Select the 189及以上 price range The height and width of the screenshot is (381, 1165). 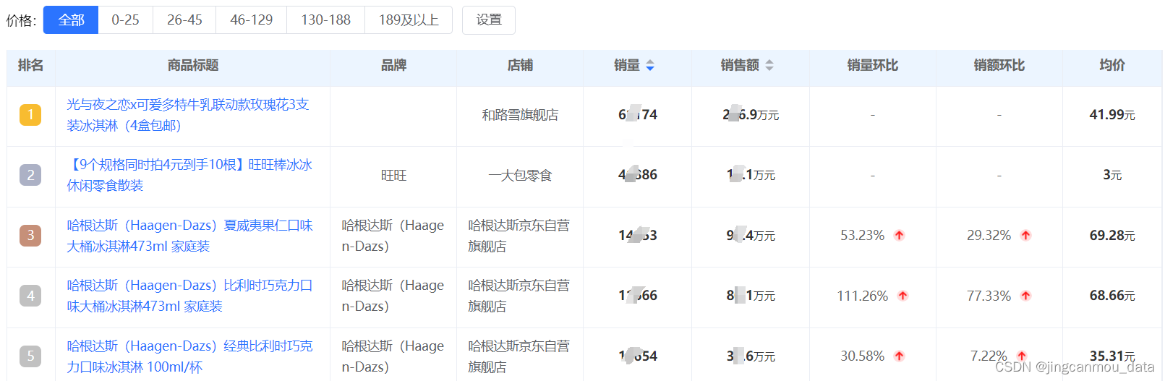[409, 20]
